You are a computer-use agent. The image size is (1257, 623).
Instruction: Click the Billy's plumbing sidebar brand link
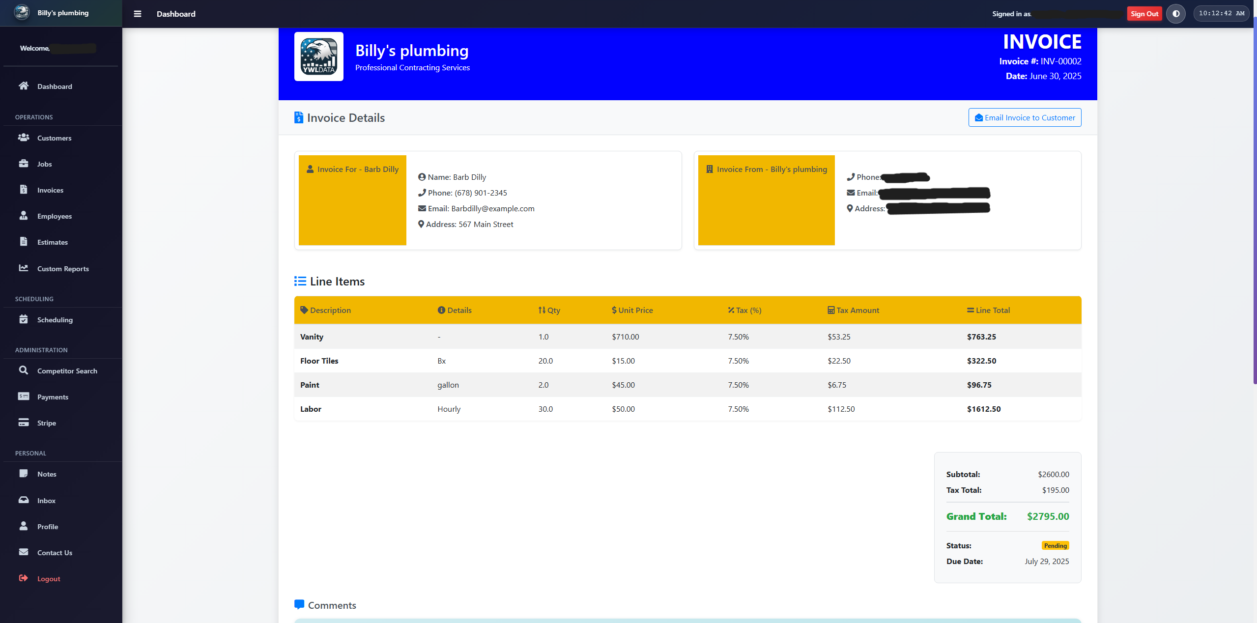click(x=63, y=13)
